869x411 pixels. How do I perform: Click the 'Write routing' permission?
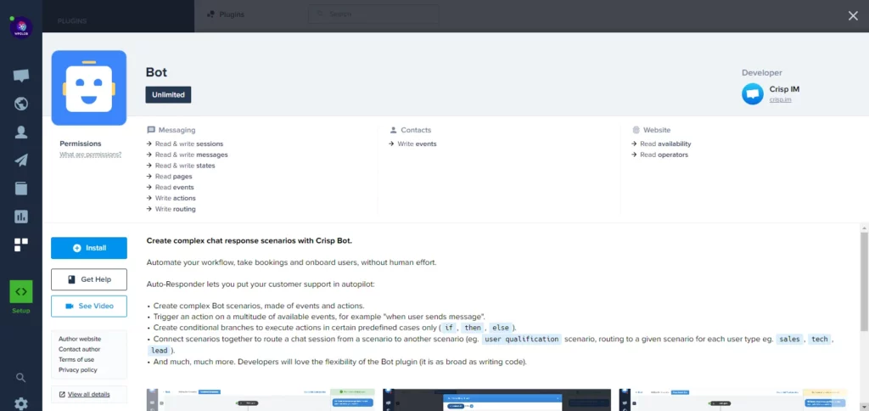coord(175,209)
